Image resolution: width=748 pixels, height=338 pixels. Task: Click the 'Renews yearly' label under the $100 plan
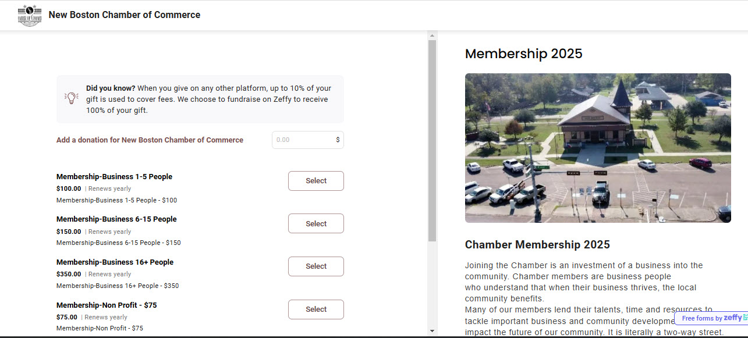109,188
